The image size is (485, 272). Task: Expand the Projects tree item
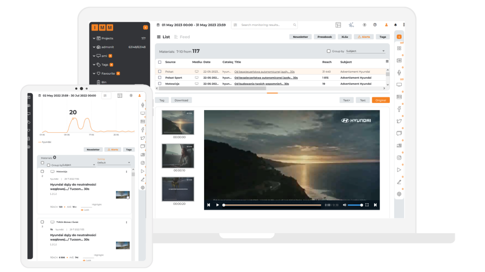pyautogui.click(x=94, y=38)
